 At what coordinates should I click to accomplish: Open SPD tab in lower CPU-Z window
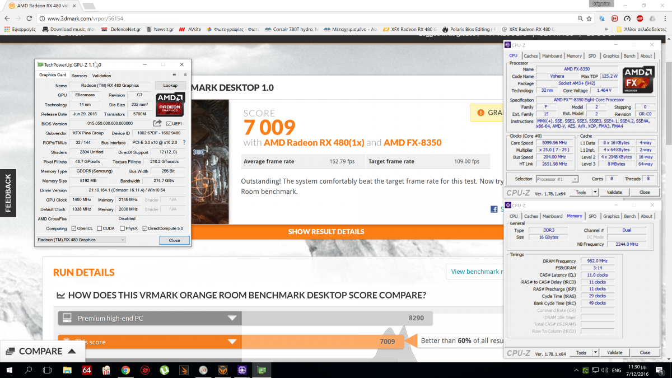pyautogui.click(x=592, y=216)
